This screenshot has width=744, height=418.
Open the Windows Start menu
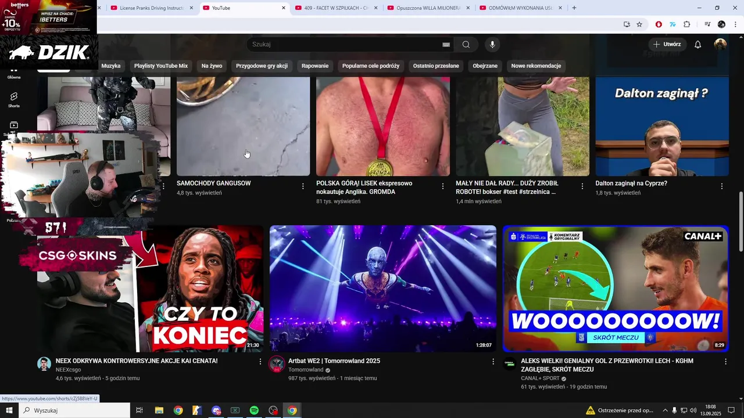(x=9, y=410)
